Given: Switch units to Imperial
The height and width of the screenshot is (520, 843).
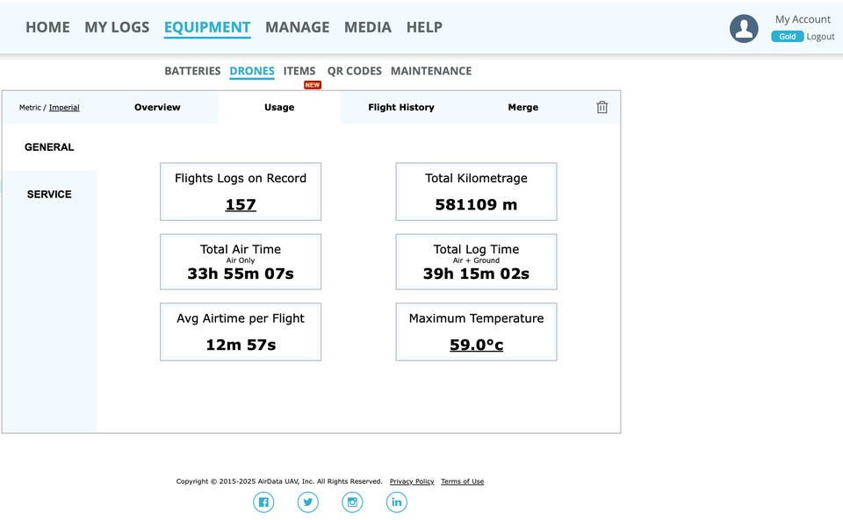Looking at the screenshot, I should [64, 108].
